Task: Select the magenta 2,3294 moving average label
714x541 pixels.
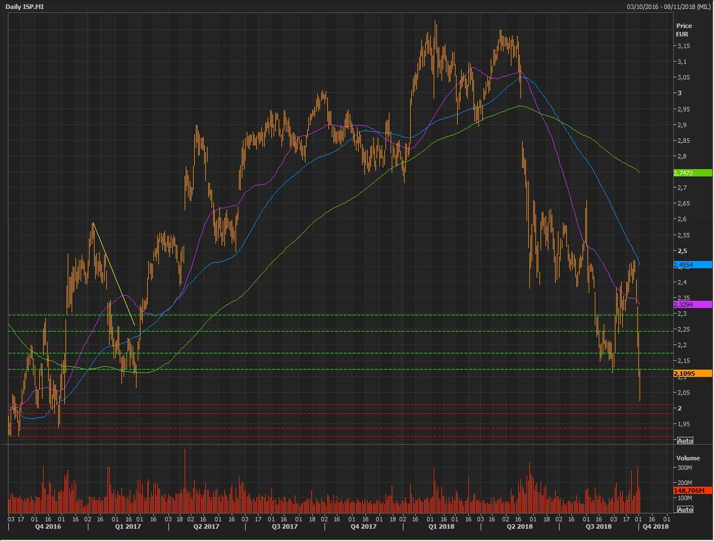Action: pyautogui.click(x=693, y=305)
